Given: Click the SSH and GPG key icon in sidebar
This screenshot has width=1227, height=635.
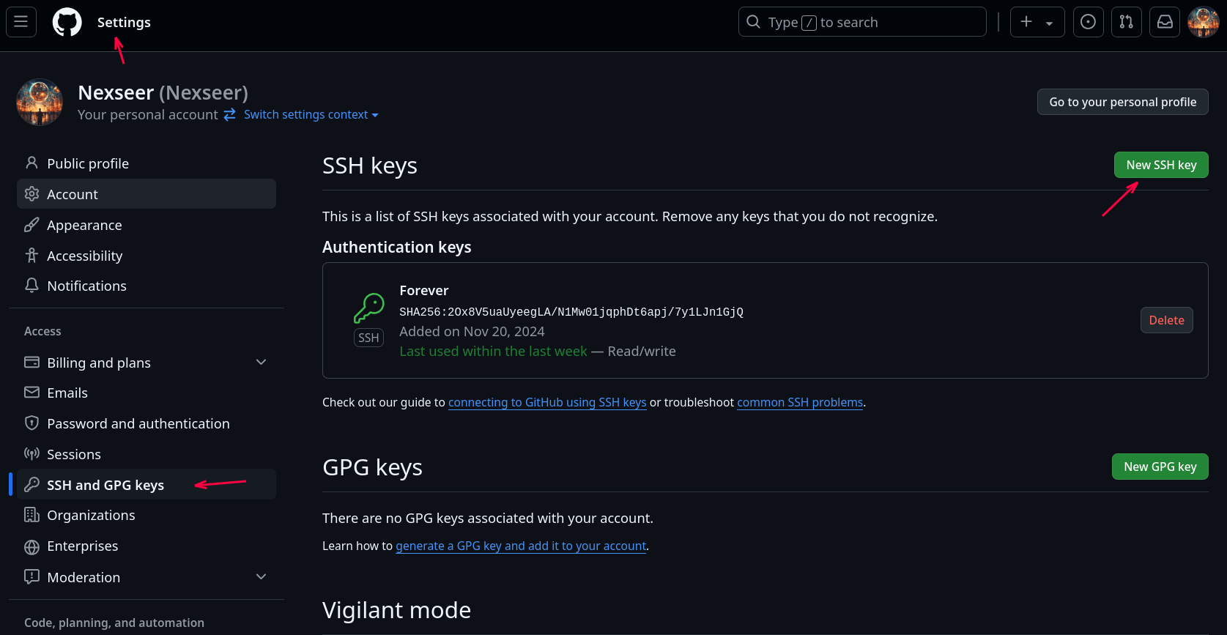Looking at the screenshot, I should tap(31, 485).
